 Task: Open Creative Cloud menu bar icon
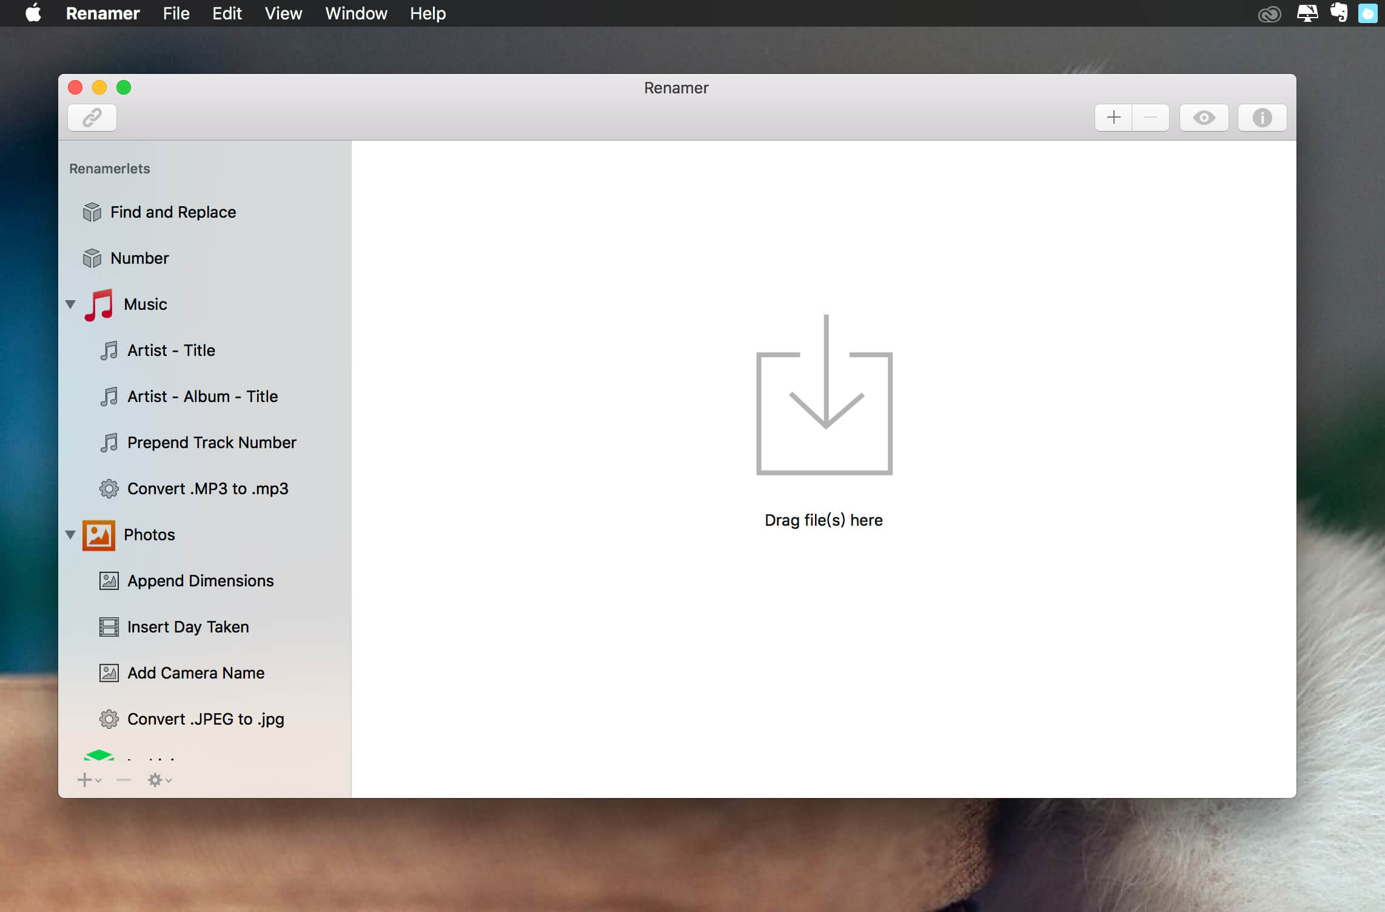[x=1269, y=13]
